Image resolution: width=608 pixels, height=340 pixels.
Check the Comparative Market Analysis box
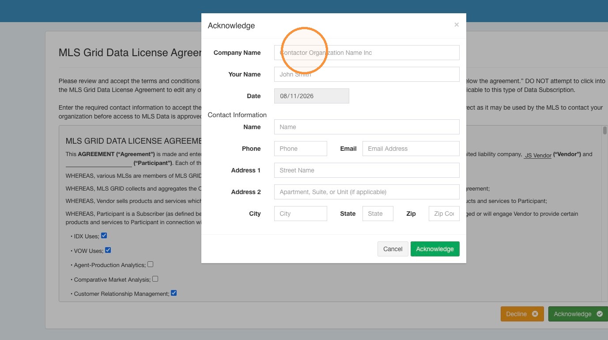pyautogui.click(x=155, y=279)
